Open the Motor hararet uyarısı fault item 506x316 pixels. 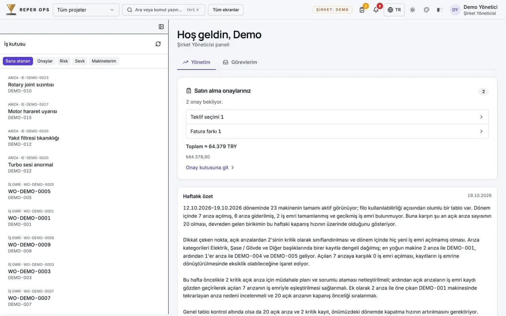point(84,111)
